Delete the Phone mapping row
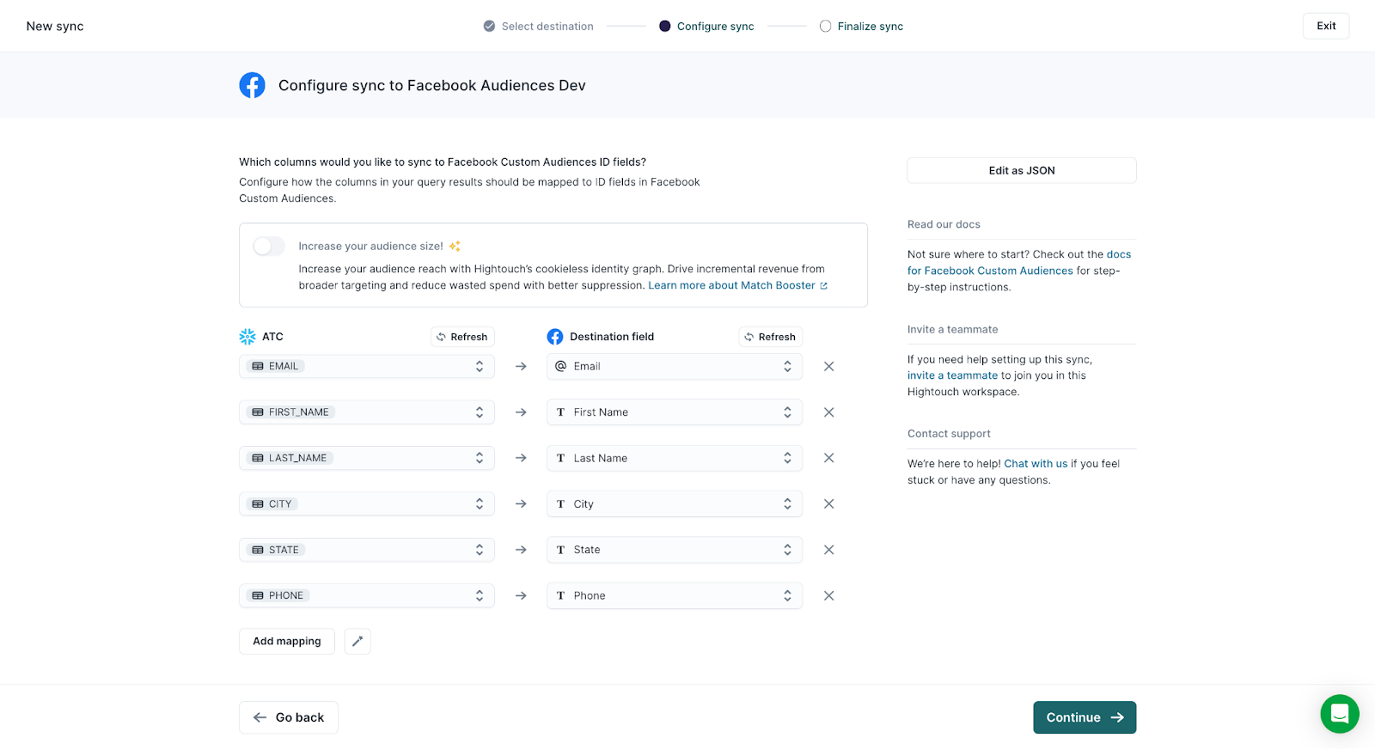The height and width of the screenshot is (750, 1375). click(x=828, y=595)
